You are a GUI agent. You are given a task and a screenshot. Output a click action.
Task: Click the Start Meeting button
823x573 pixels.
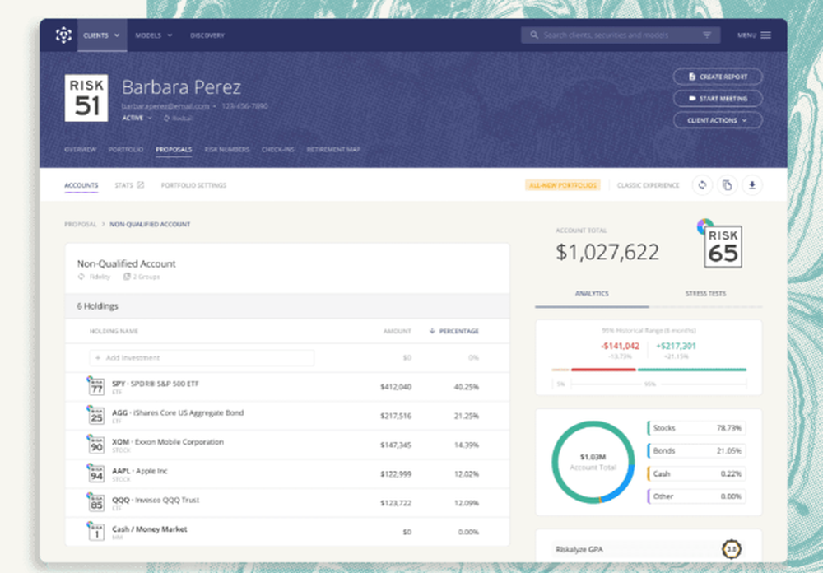tap(718, 98)
